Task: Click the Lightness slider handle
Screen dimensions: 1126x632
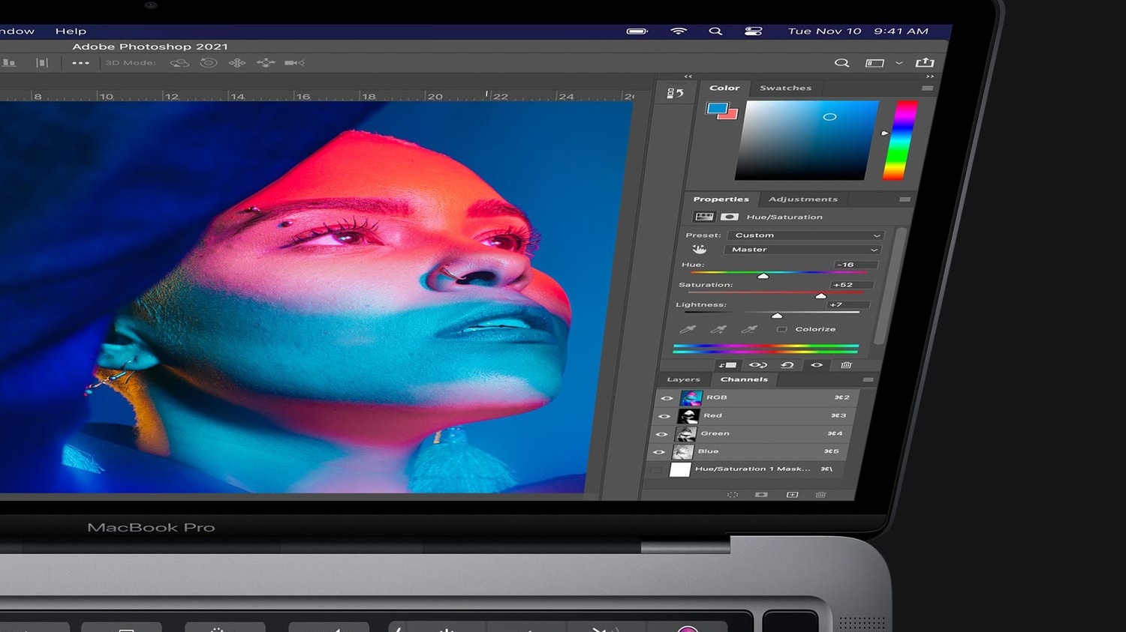Action: point(777,316)
